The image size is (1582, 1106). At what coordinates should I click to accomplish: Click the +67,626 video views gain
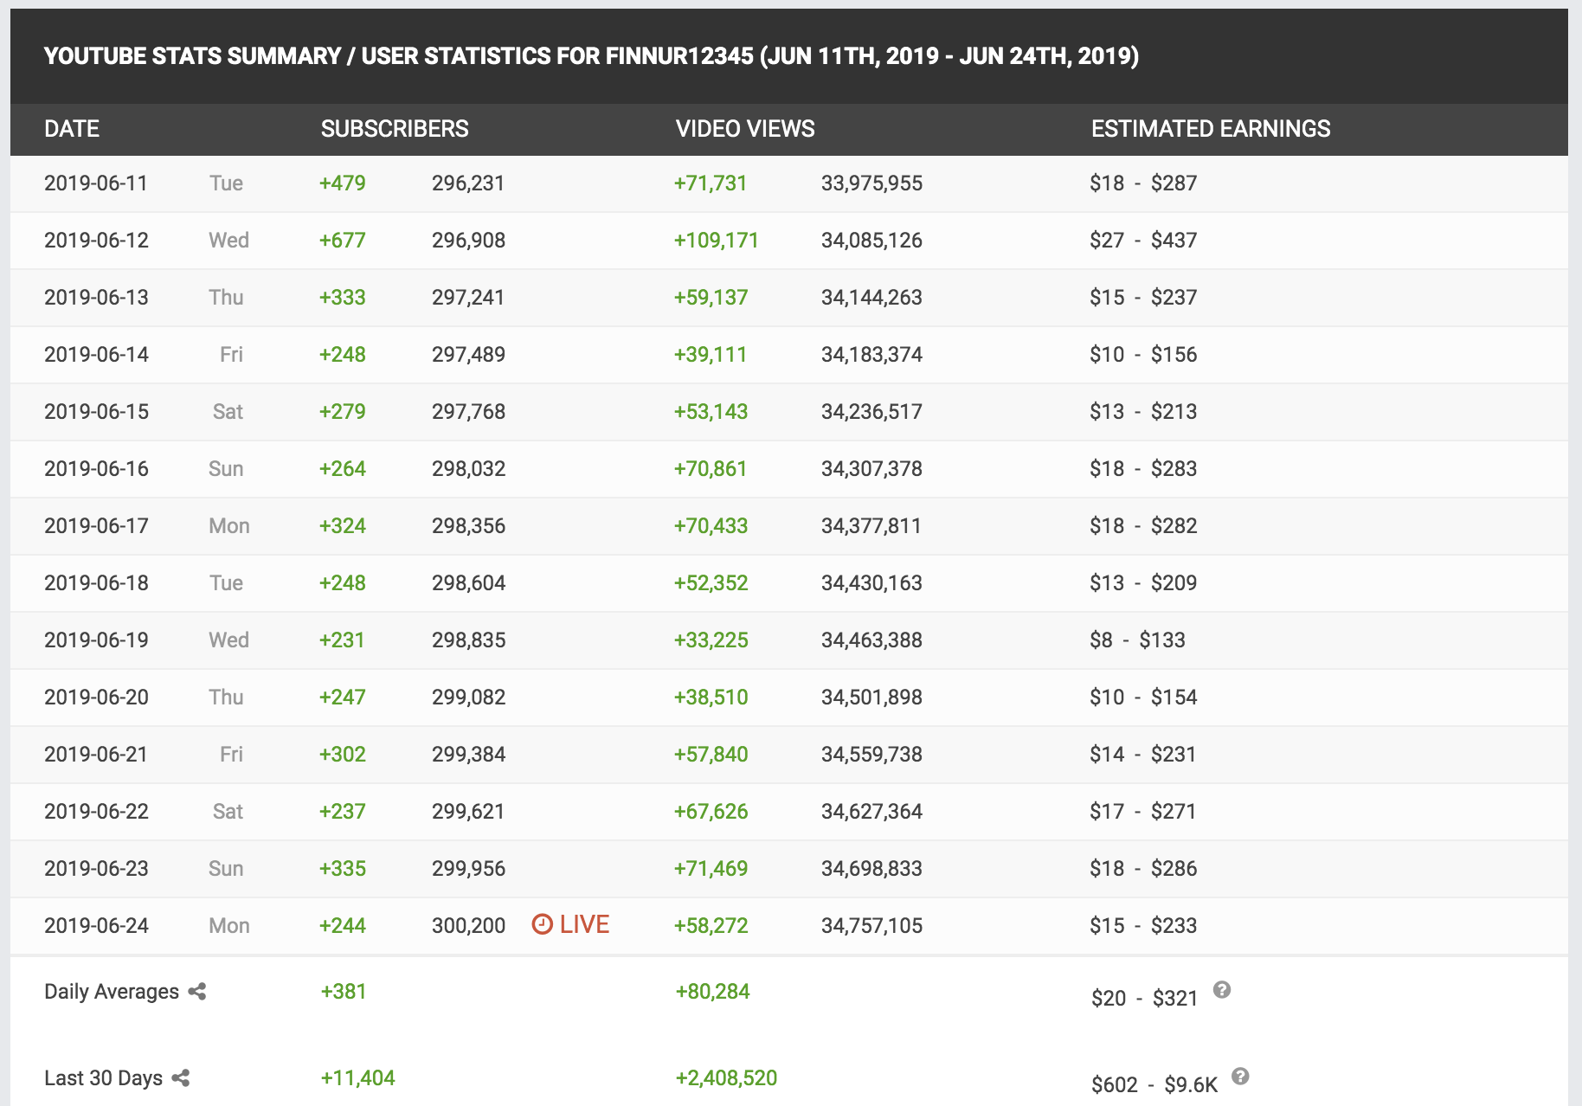[x=711, y=812]
